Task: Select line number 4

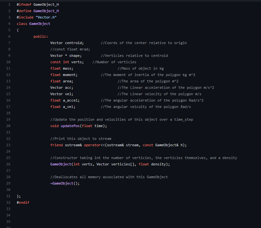Action: [x=9, y=24]
